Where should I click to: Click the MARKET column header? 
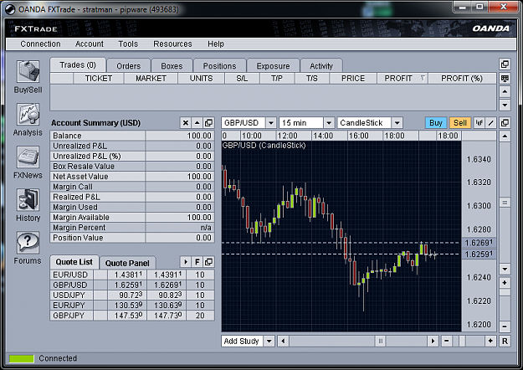151,79
